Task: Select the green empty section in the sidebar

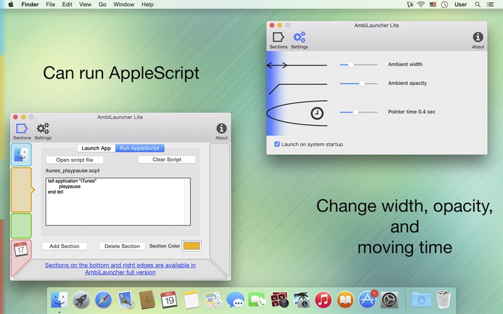Action: tap(21, 225)
